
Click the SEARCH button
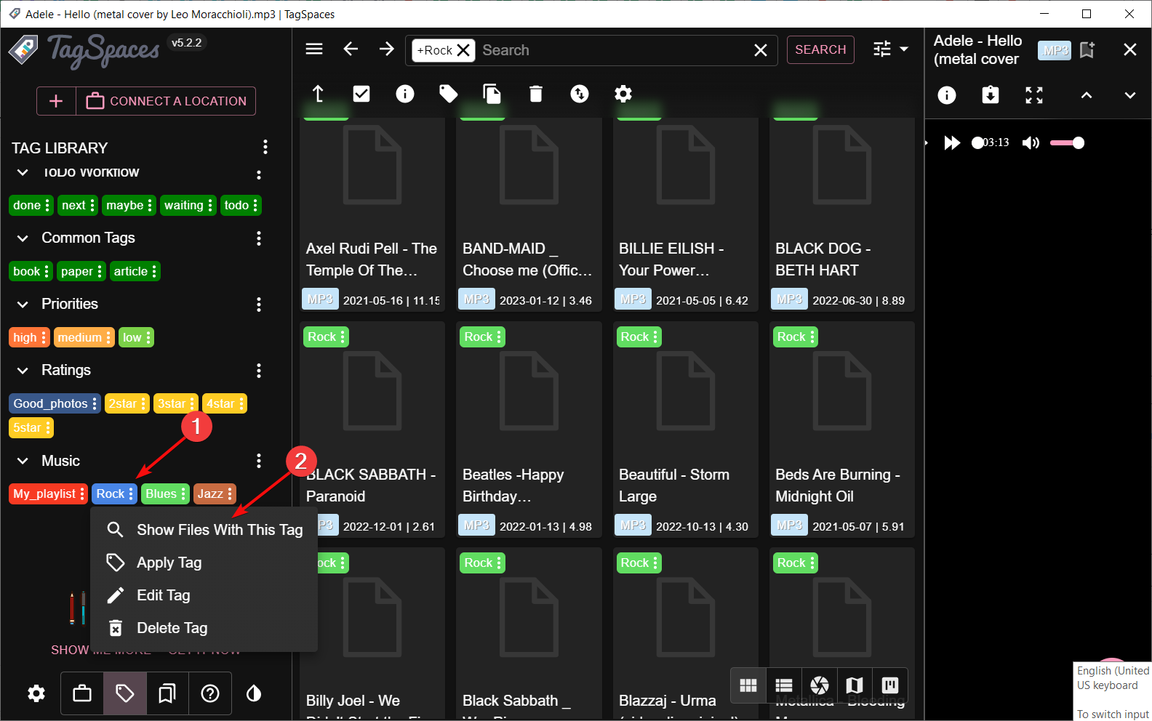820,49
